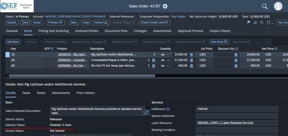Screen dimensions: 288x136
Task: Open item Price History tab
Action: click(x=86, y=93)
